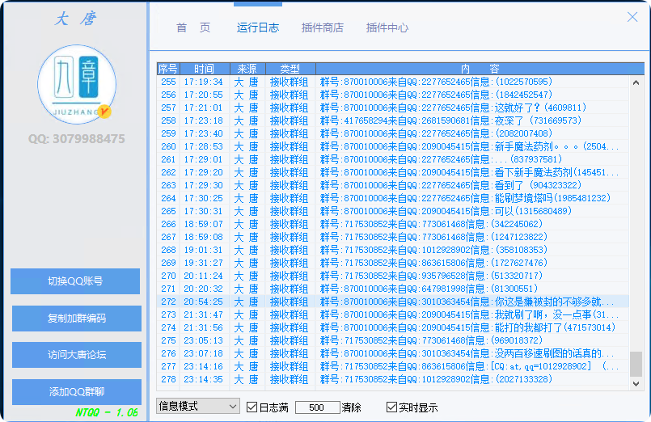Go to the 插件商店 tab
This screenshot has width=651, height=422.
tap(322, 27)
